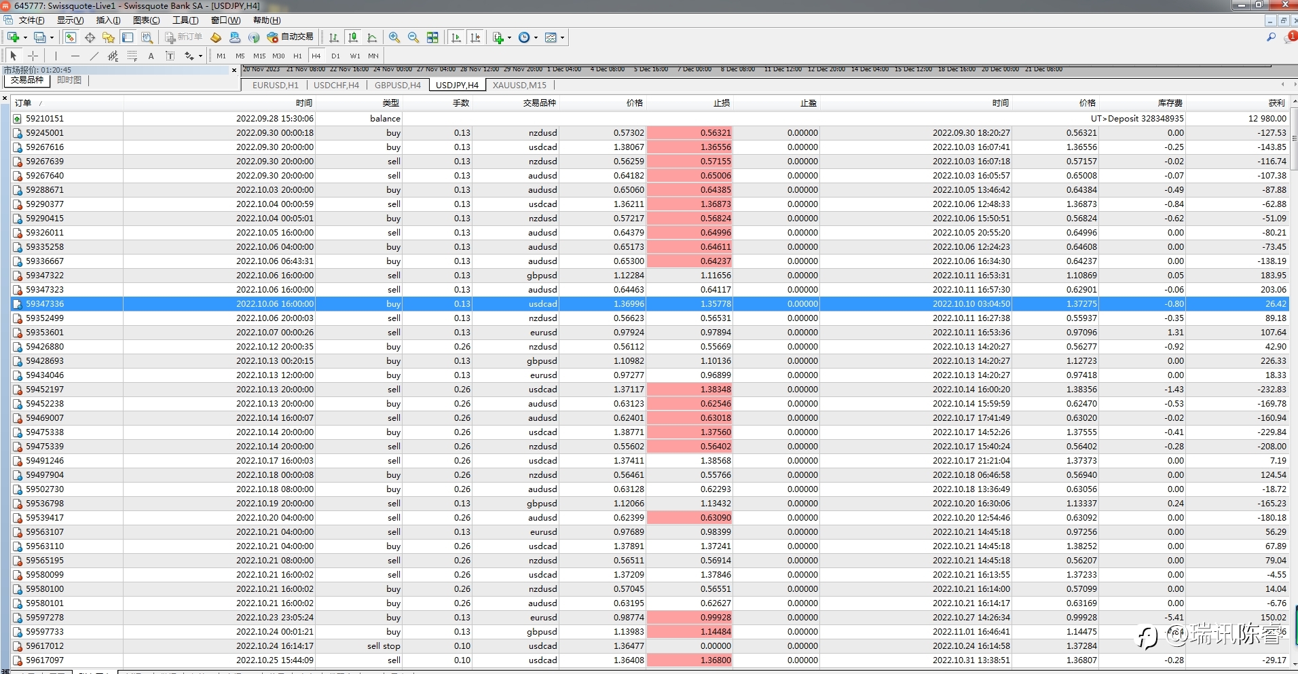Toggle the 自动交易 auto-trading button
1298x674 pixels.
click(x=291, y=37)
